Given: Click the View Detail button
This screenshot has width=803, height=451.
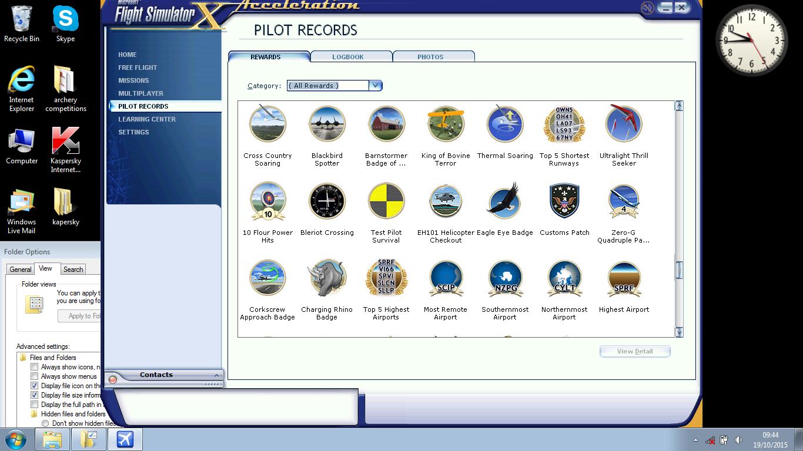Looking at the screenshot, I should pos(635,351).
